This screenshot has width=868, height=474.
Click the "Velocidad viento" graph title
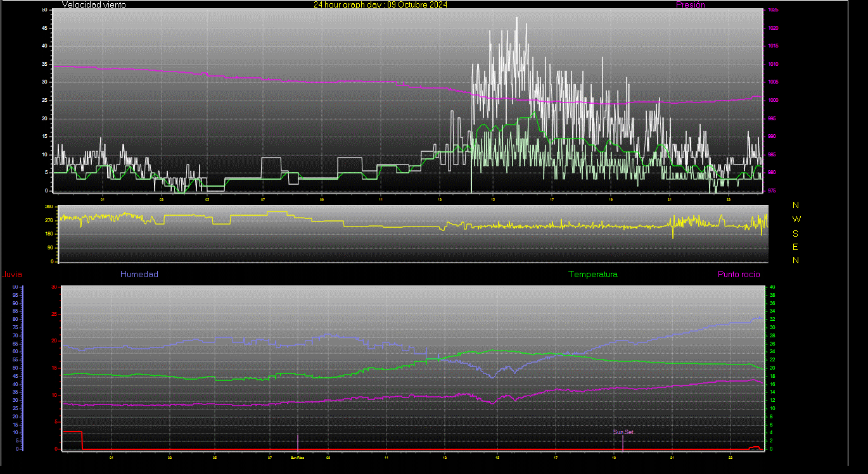[x=94, y=4]
